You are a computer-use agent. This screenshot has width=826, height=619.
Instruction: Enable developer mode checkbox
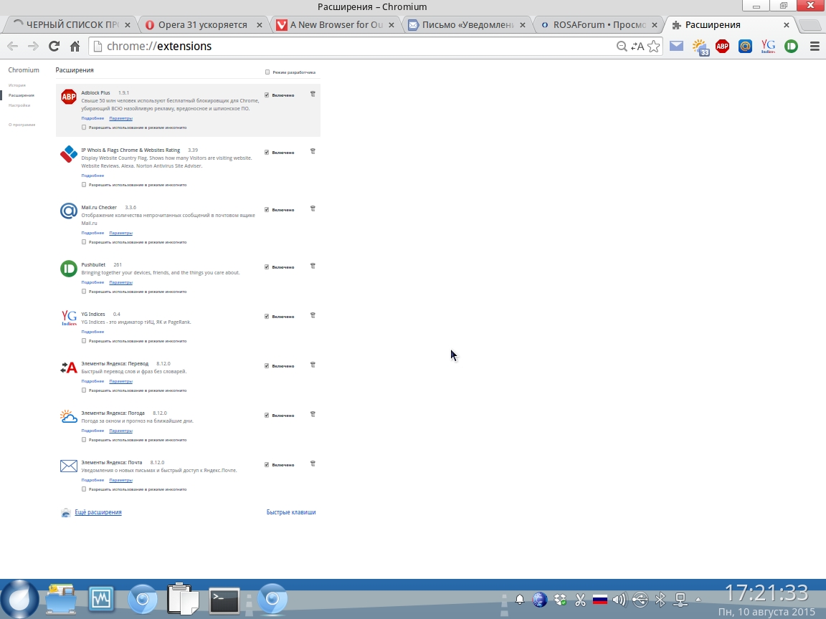point(267,72)
